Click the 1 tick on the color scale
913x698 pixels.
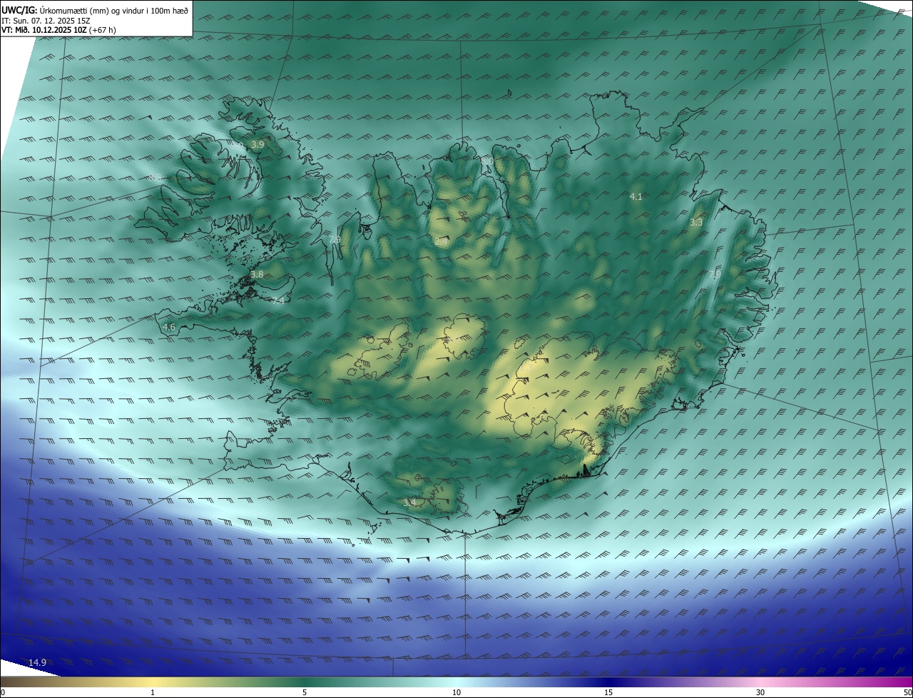tap(153, 692)
